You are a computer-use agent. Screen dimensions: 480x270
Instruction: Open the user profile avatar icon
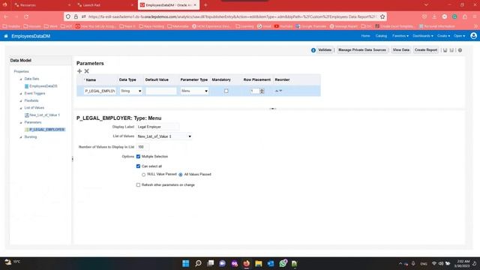tap(473, 36)
